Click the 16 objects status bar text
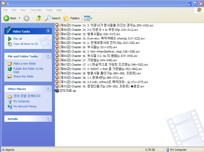 [x=8, y=150]
